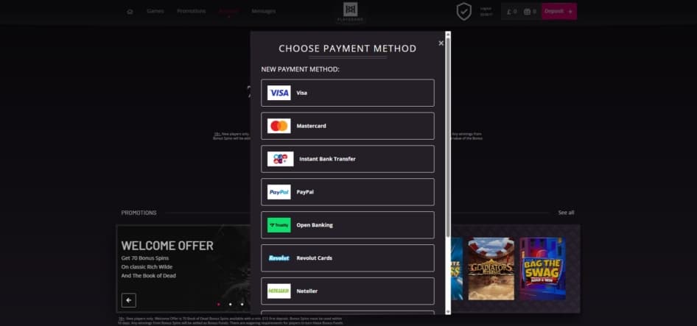Viewport: 697px width, 326px height.
Task: Open the Bag The Swag game thumbnail
Action: click(542, 269)
